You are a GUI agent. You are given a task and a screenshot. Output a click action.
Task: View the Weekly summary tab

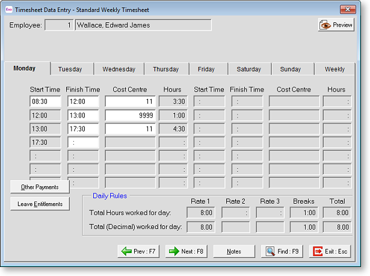pos(335,69)
